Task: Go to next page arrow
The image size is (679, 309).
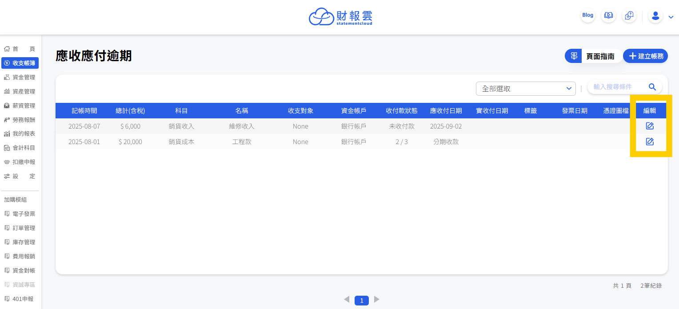Action: [x=377, y=300]
